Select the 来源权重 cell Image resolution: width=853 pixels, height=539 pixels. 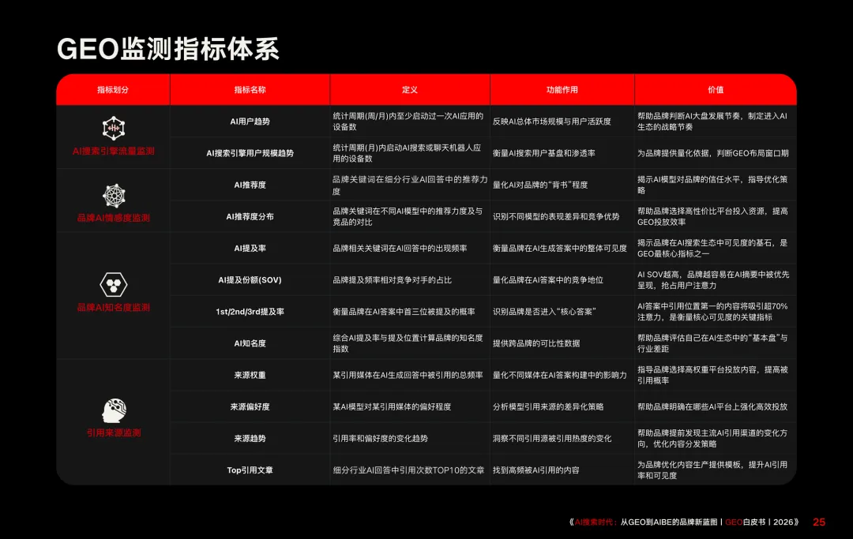250,375
